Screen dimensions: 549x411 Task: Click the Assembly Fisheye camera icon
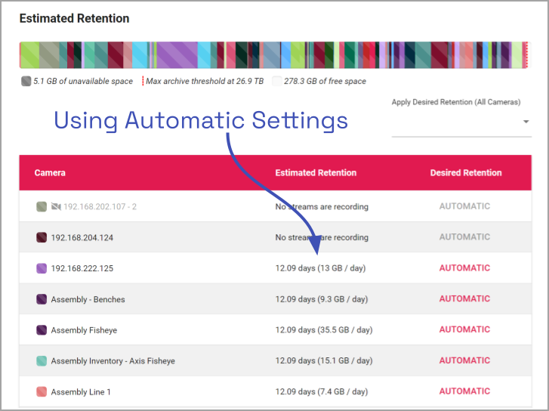[x=42, y=330]
